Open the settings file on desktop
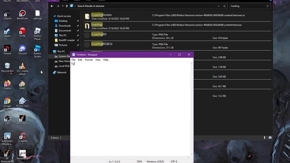This screenshot has height=163, width=290. pyautogui.click(x=38, y=15)
